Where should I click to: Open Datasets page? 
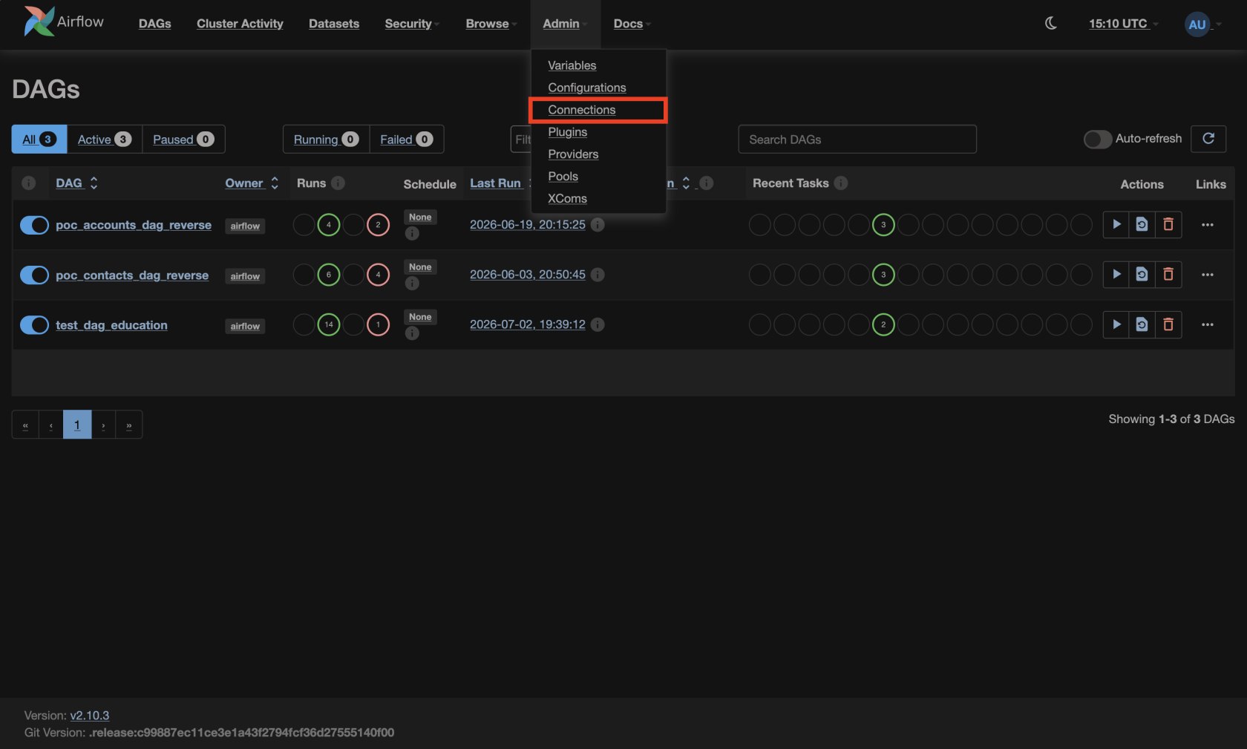point(334,24)
